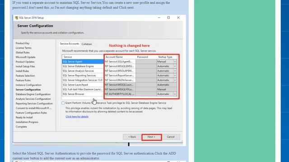289x162 pixels.
Task: Select the SQL Server Launchpad row
Action: (83, 85)
